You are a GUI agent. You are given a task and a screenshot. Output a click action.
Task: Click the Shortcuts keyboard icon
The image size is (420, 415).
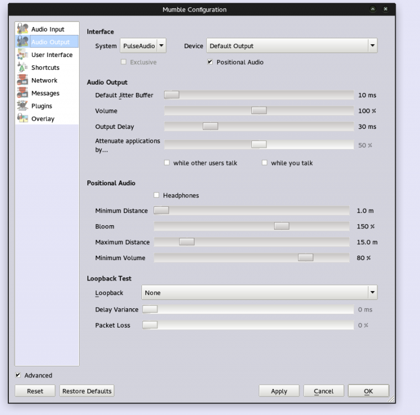tap(23, 68)
